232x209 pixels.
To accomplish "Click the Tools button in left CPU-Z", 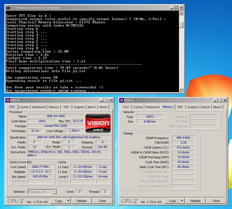I will [58, 201].
